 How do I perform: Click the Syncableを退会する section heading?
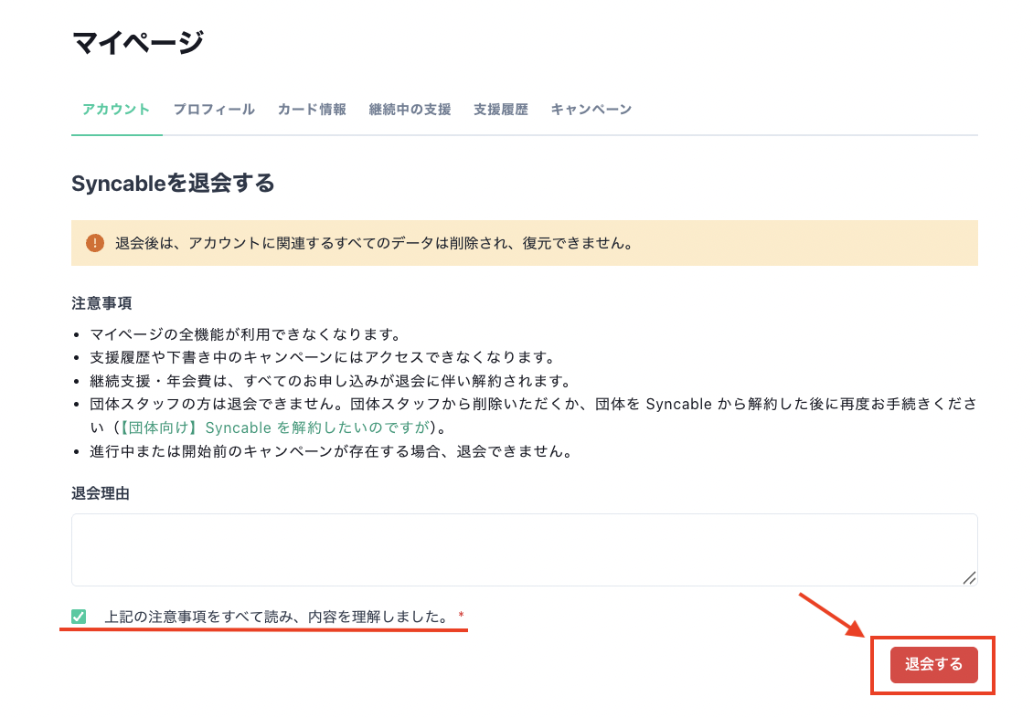point(173,183)
